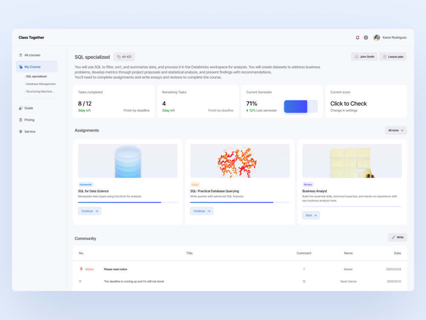Click Practical Database Querying progress bar
This screenshot has width=426, height=320.
240,202
